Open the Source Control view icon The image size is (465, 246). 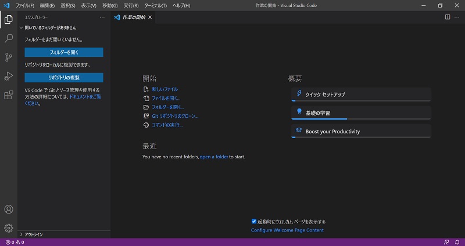9,57
